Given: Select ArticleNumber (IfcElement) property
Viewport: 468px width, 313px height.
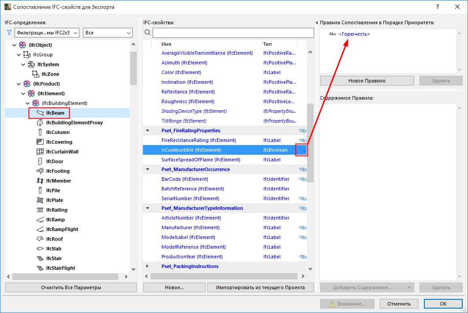Looking at the screenshot, I should point(191,218).
